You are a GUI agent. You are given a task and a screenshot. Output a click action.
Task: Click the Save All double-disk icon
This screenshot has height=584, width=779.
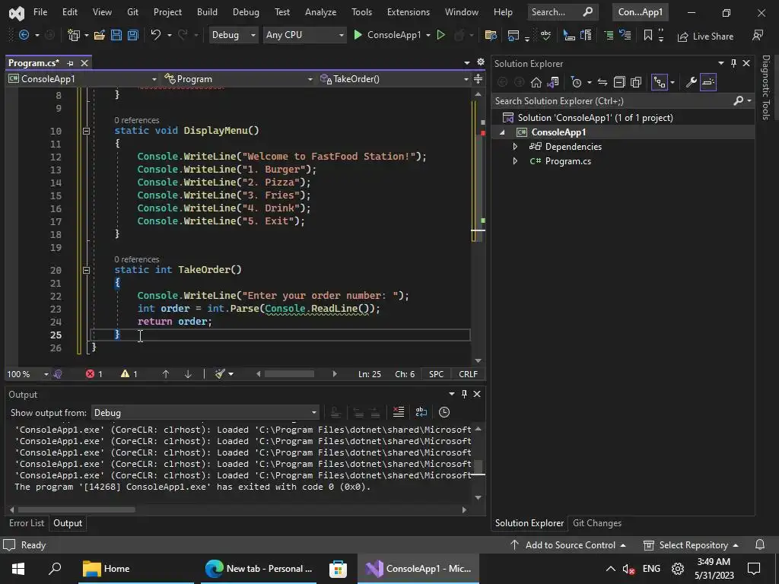tap(132, 35)
